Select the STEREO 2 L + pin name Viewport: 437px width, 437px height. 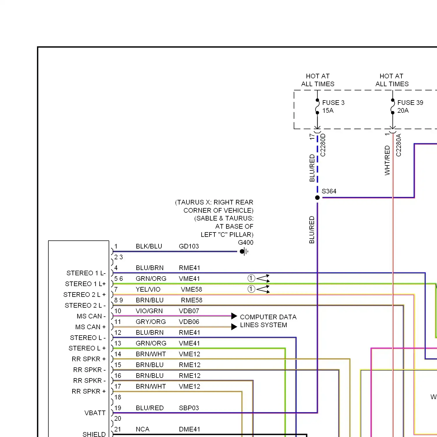click(84, 295)
